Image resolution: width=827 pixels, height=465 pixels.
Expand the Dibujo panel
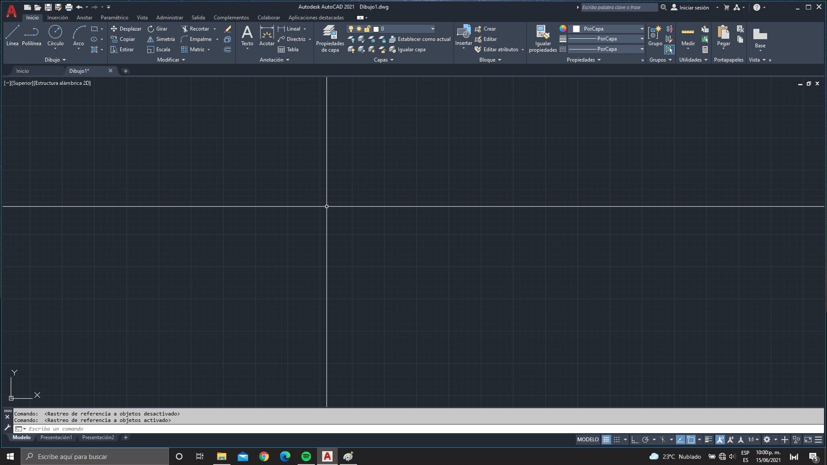coord(55,60)
